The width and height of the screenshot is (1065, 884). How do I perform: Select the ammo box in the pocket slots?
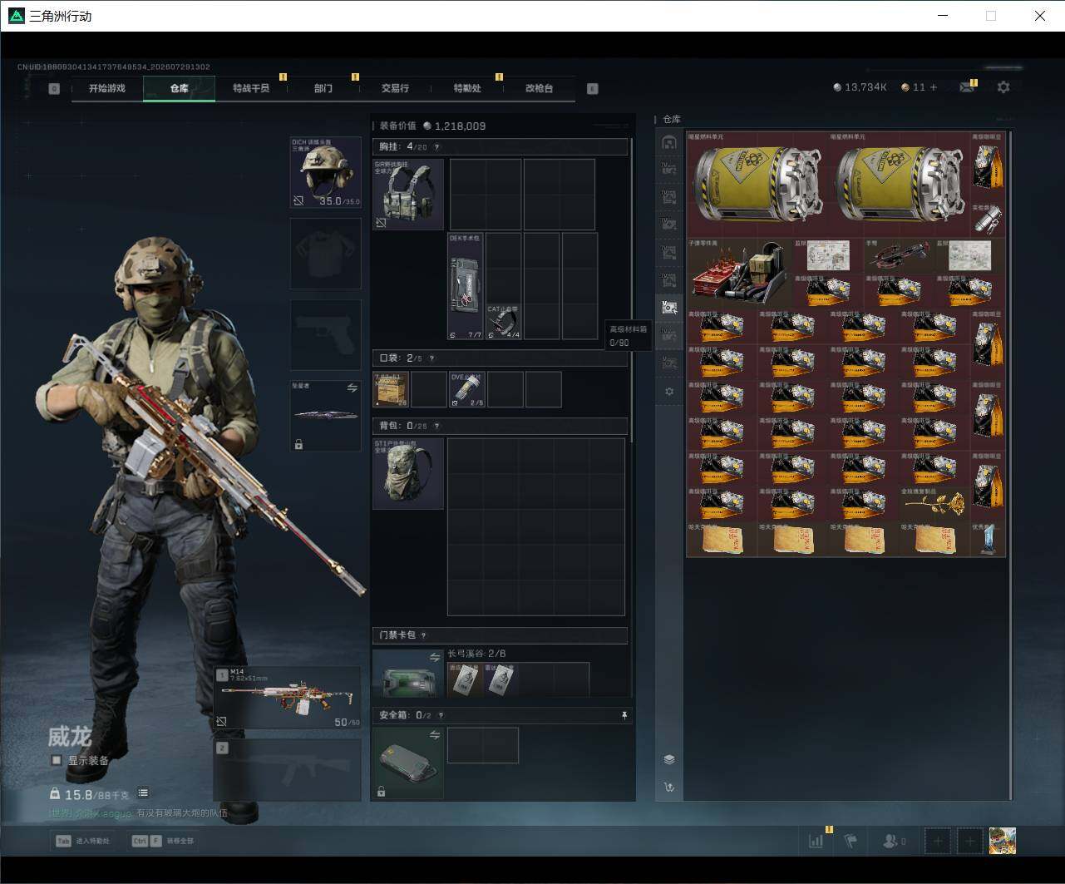point(391,389)
